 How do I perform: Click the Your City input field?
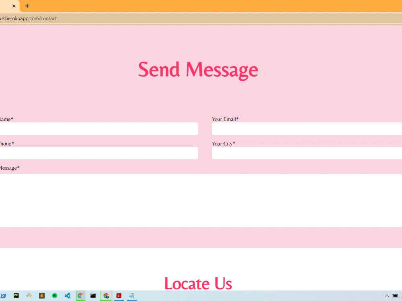point(307,153)
